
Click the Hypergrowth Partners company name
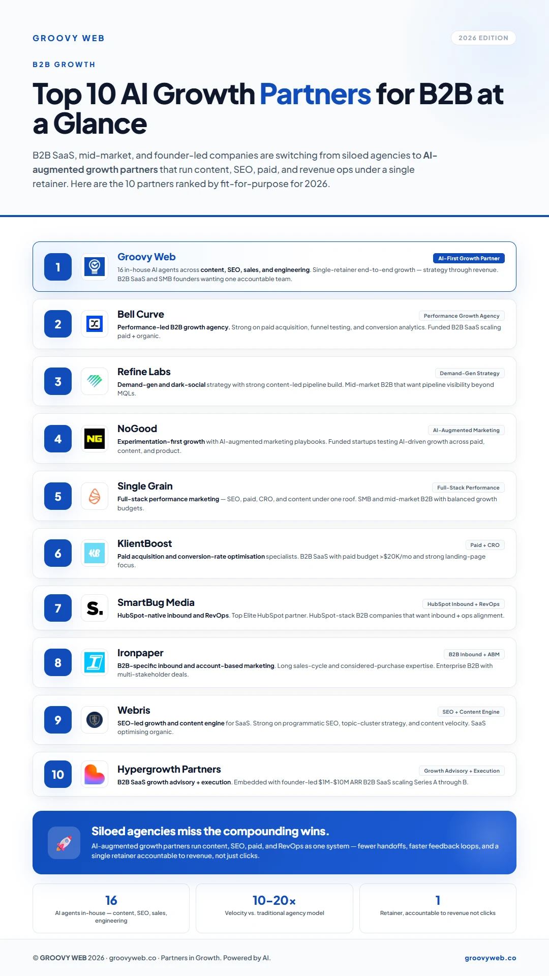169,770
